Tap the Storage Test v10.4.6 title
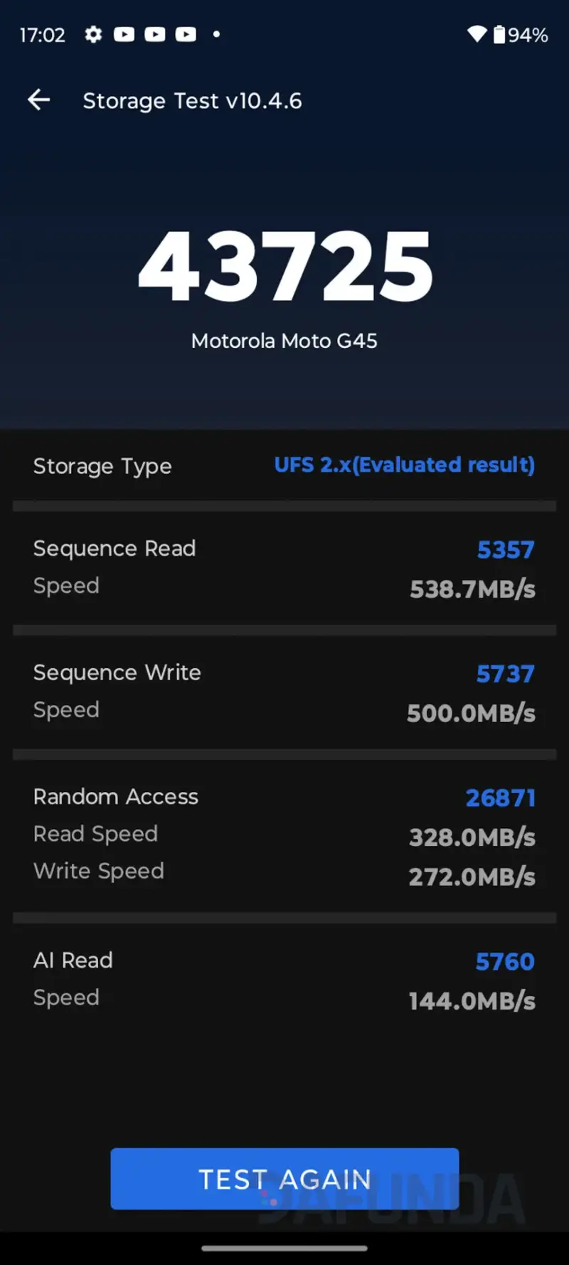 tap(192, 101)
